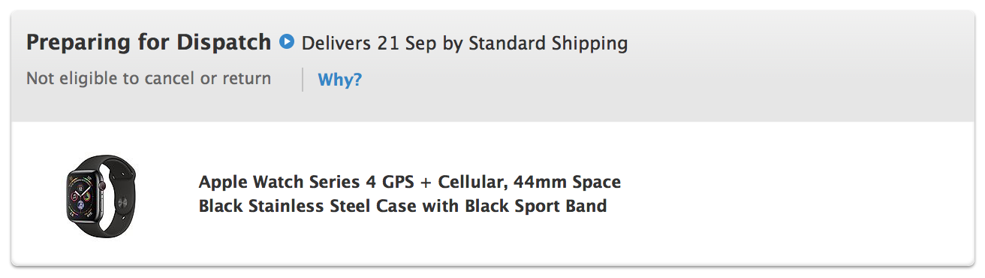Click the word 'Dispatch' in the heading
The height and width of the screenshot is (278, 985).
(x=224, y=43)
